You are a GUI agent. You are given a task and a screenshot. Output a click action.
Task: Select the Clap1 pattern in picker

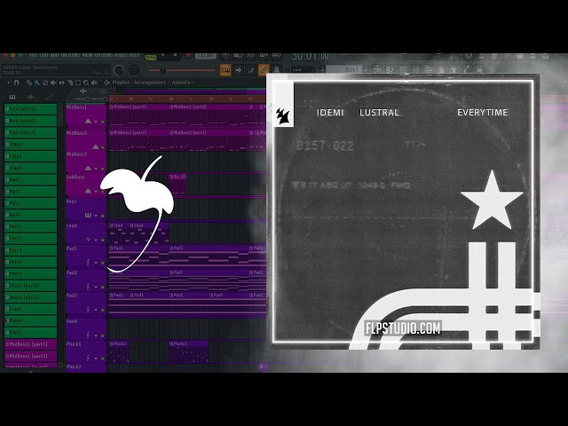tap(30, 144)
